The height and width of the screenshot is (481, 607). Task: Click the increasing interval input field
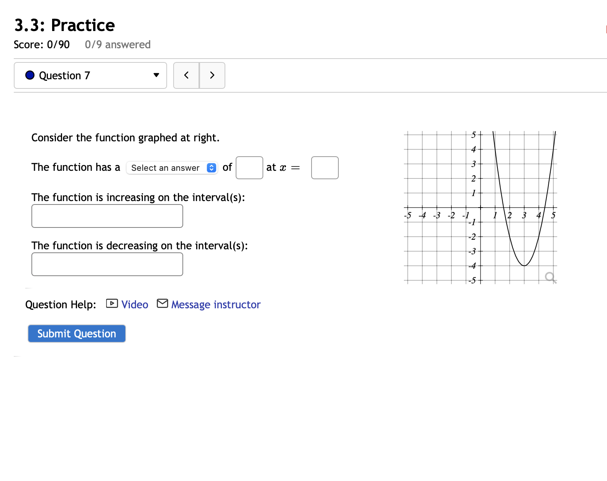[x=107, y=216]
